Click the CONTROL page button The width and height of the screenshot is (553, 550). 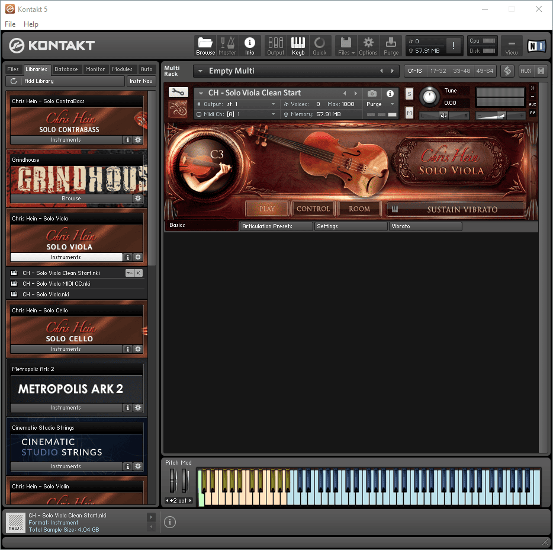click(x=313, y=209)
